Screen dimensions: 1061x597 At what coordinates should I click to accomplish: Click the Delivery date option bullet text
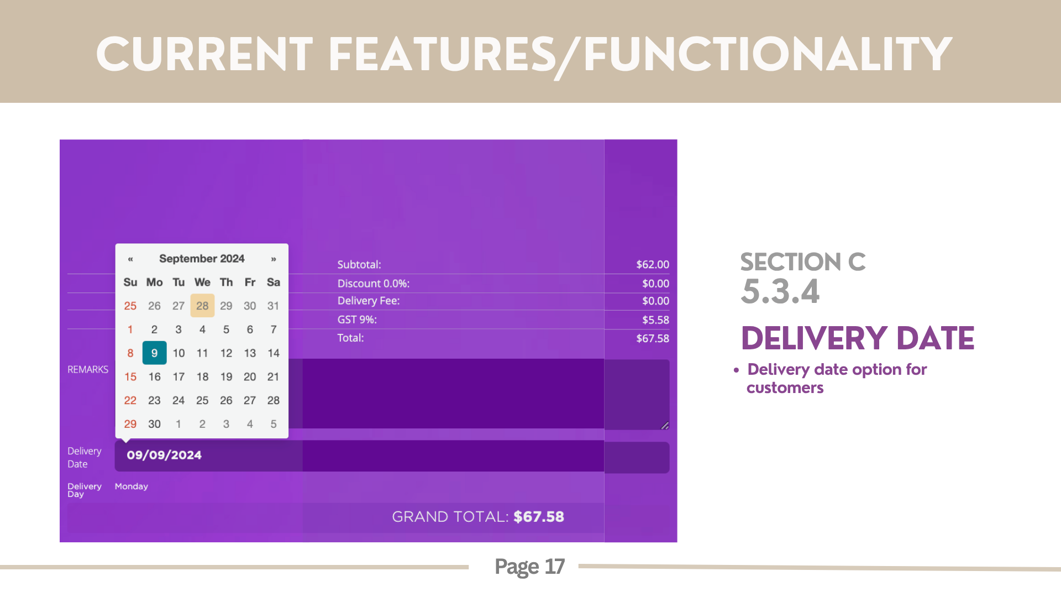(x=837, y=378)
